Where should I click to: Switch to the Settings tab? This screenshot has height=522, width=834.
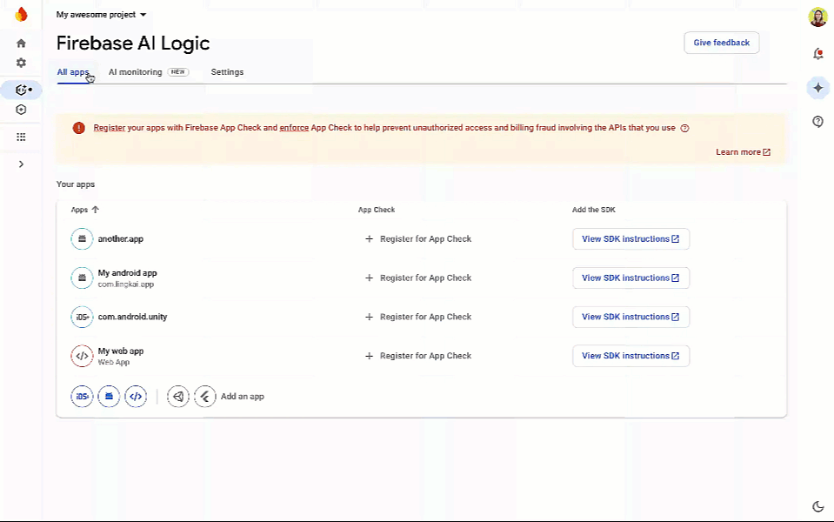click(227, 72)
